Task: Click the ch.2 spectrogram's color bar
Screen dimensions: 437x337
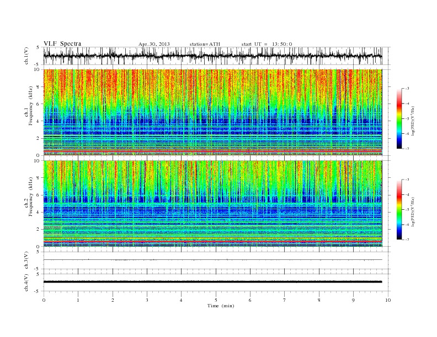Action: (399, 209)
